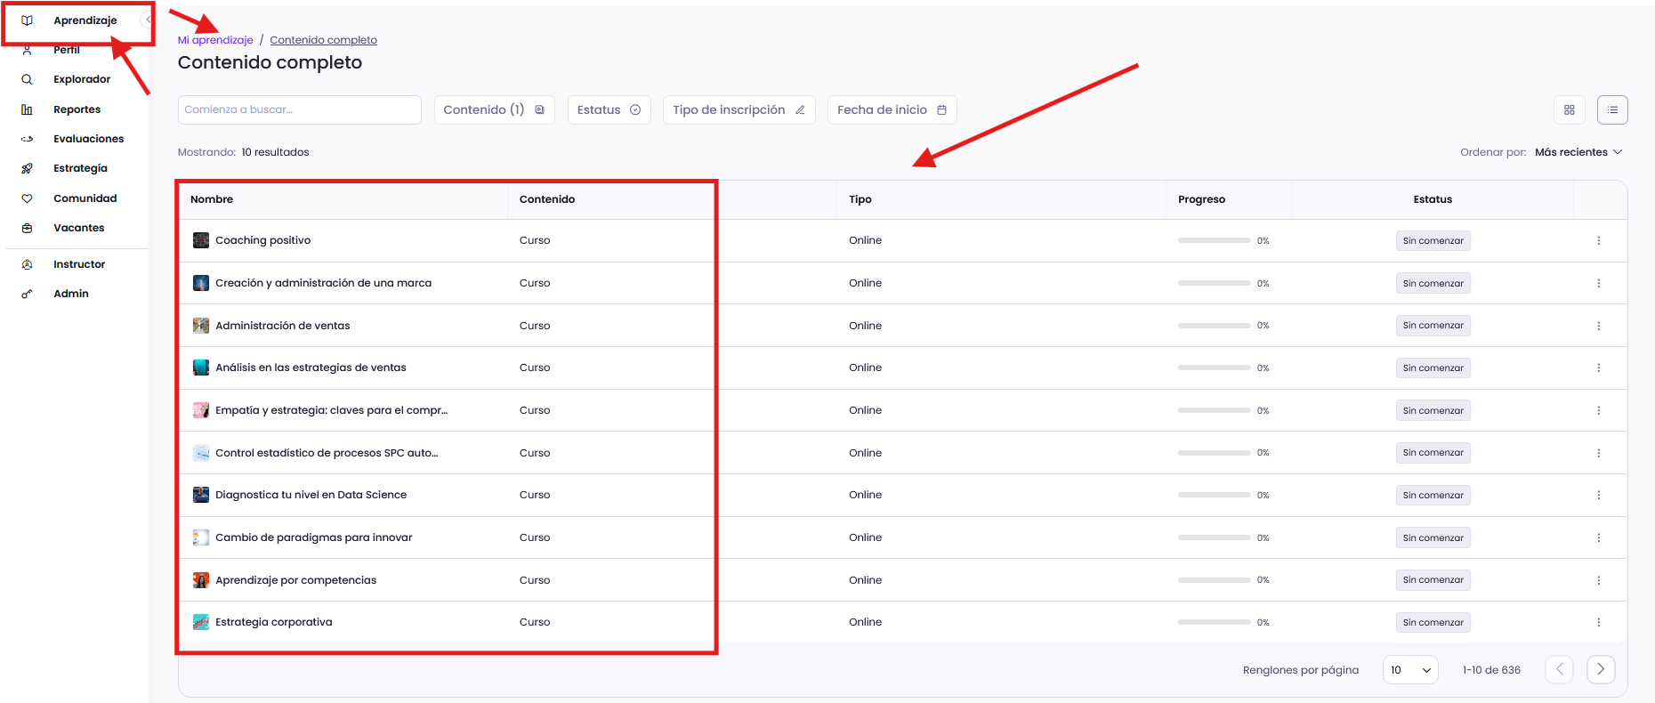The height and width of the screenshot is (703, 1655).
Task: Open the Fecha de inicio date filter
Action: pyautogui.click(x=891, y=110)
